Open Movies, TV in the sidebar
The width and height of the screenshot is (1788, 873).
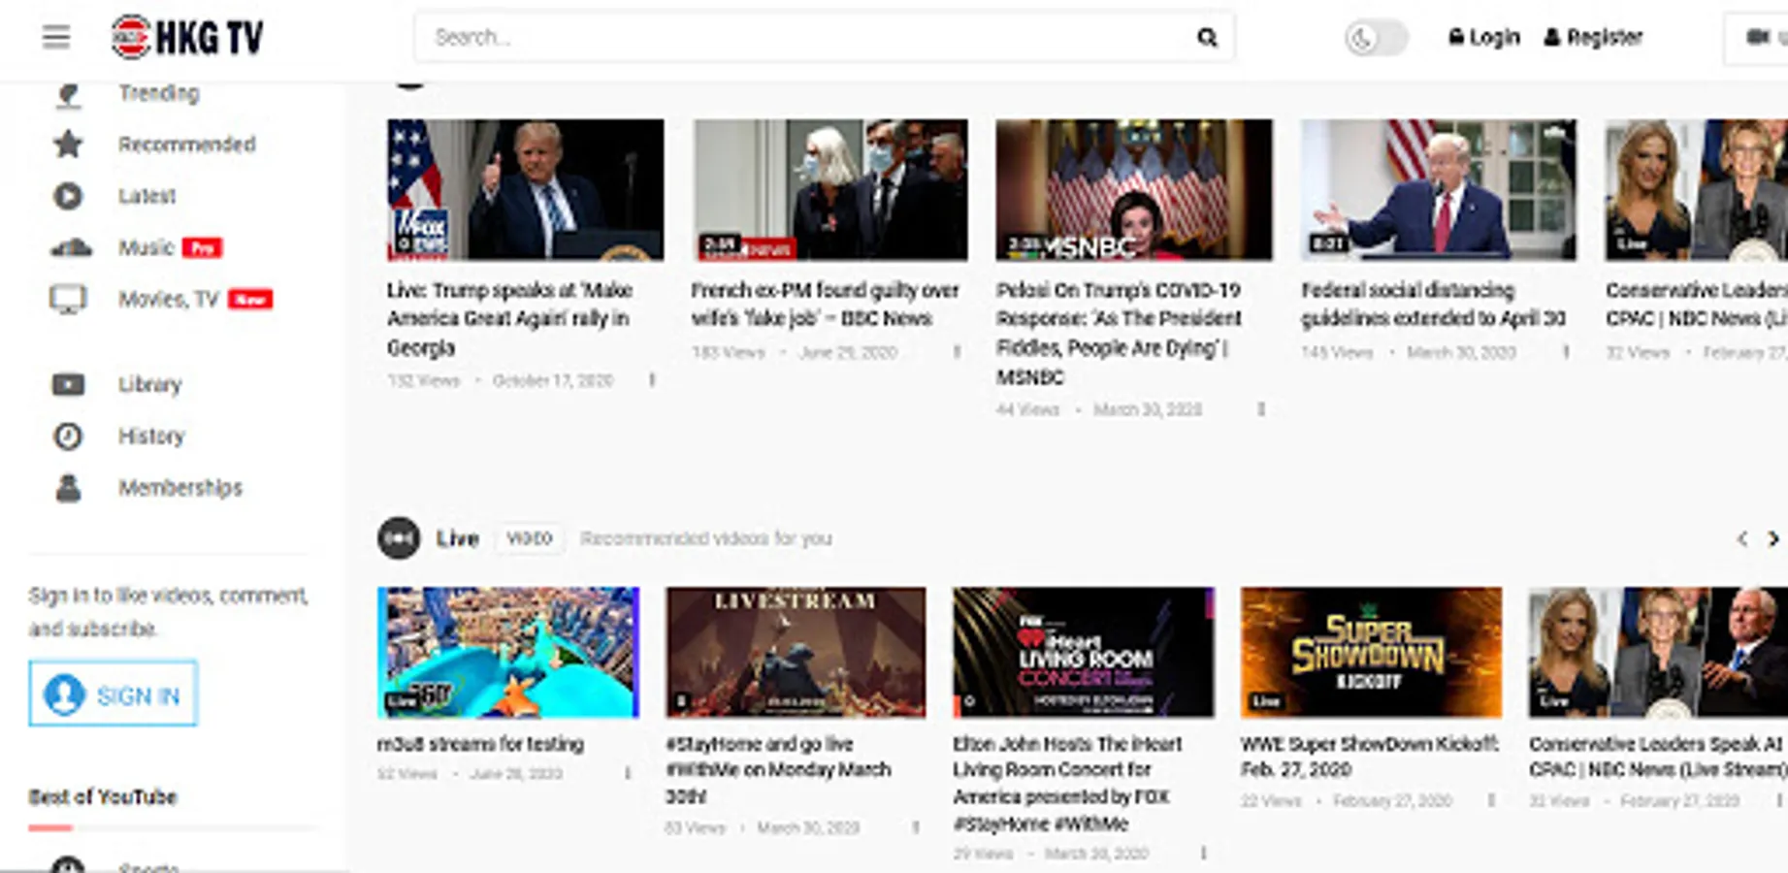169,299
